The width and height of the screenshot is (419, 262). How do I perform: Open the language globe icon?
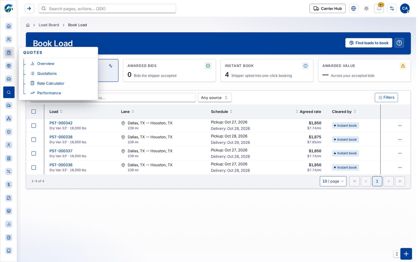(354, 9)
